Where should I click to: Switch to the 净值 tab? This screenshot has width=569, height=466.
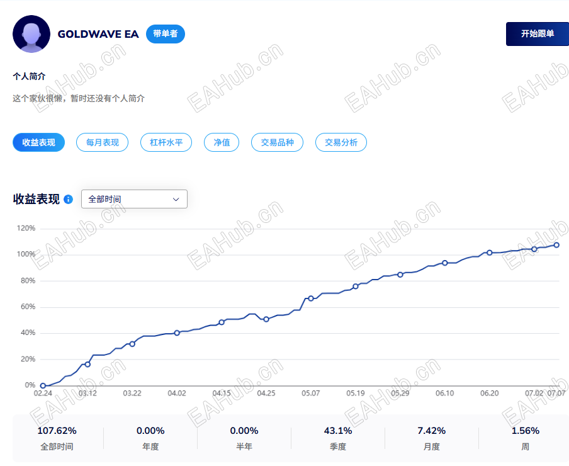pos(222,142)
